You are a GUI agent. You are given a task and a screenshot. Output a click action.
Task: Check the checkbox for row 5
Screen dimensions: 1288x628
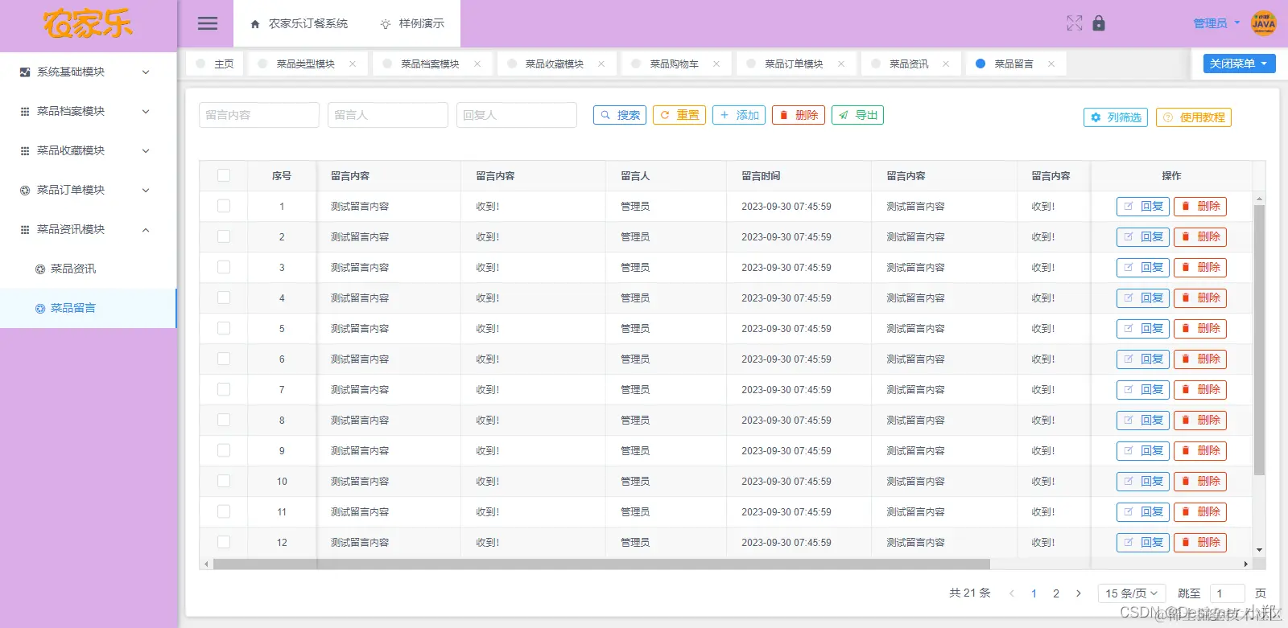point(224,328)
